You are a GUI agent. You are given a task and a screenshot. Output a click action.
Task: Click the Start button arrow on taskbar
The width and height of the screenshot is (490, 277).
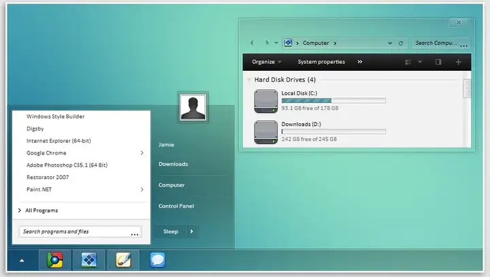[22, 261]
